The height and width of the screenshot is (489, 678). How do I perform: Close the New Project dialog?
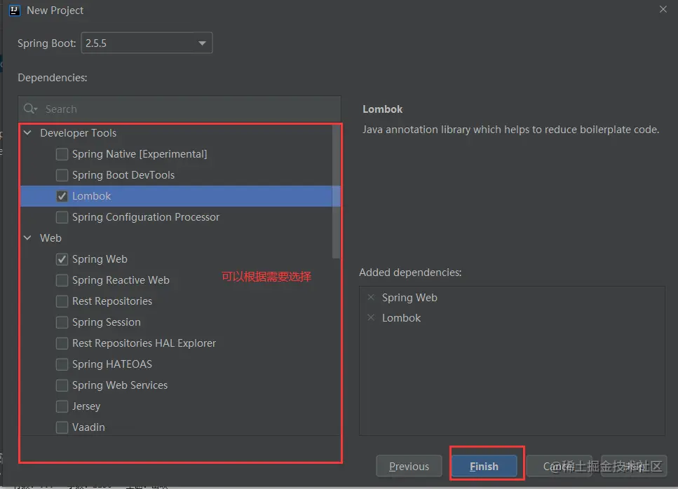click(663, 10)
